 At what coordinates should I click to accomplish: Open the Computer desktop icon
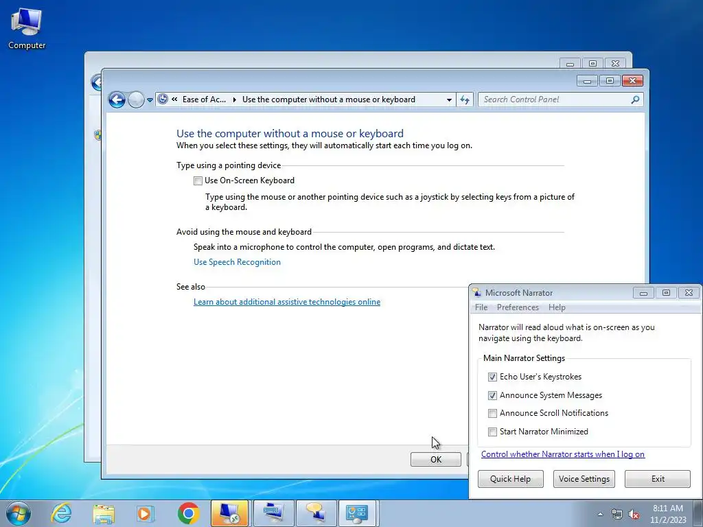27,29
